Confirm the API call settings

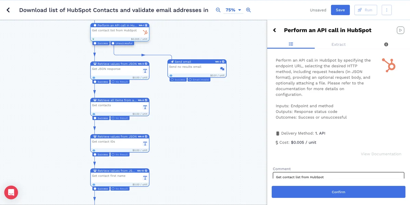click(339, 192)
